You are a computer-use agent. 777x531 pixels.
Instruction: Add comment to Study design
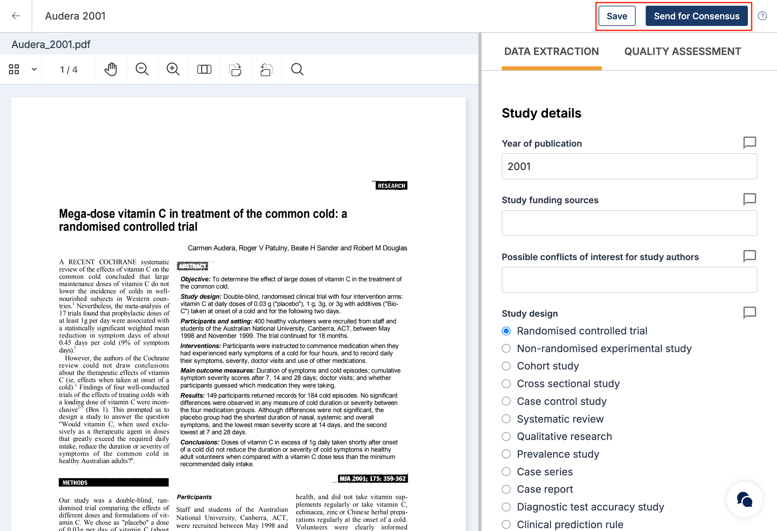point(749,313)
